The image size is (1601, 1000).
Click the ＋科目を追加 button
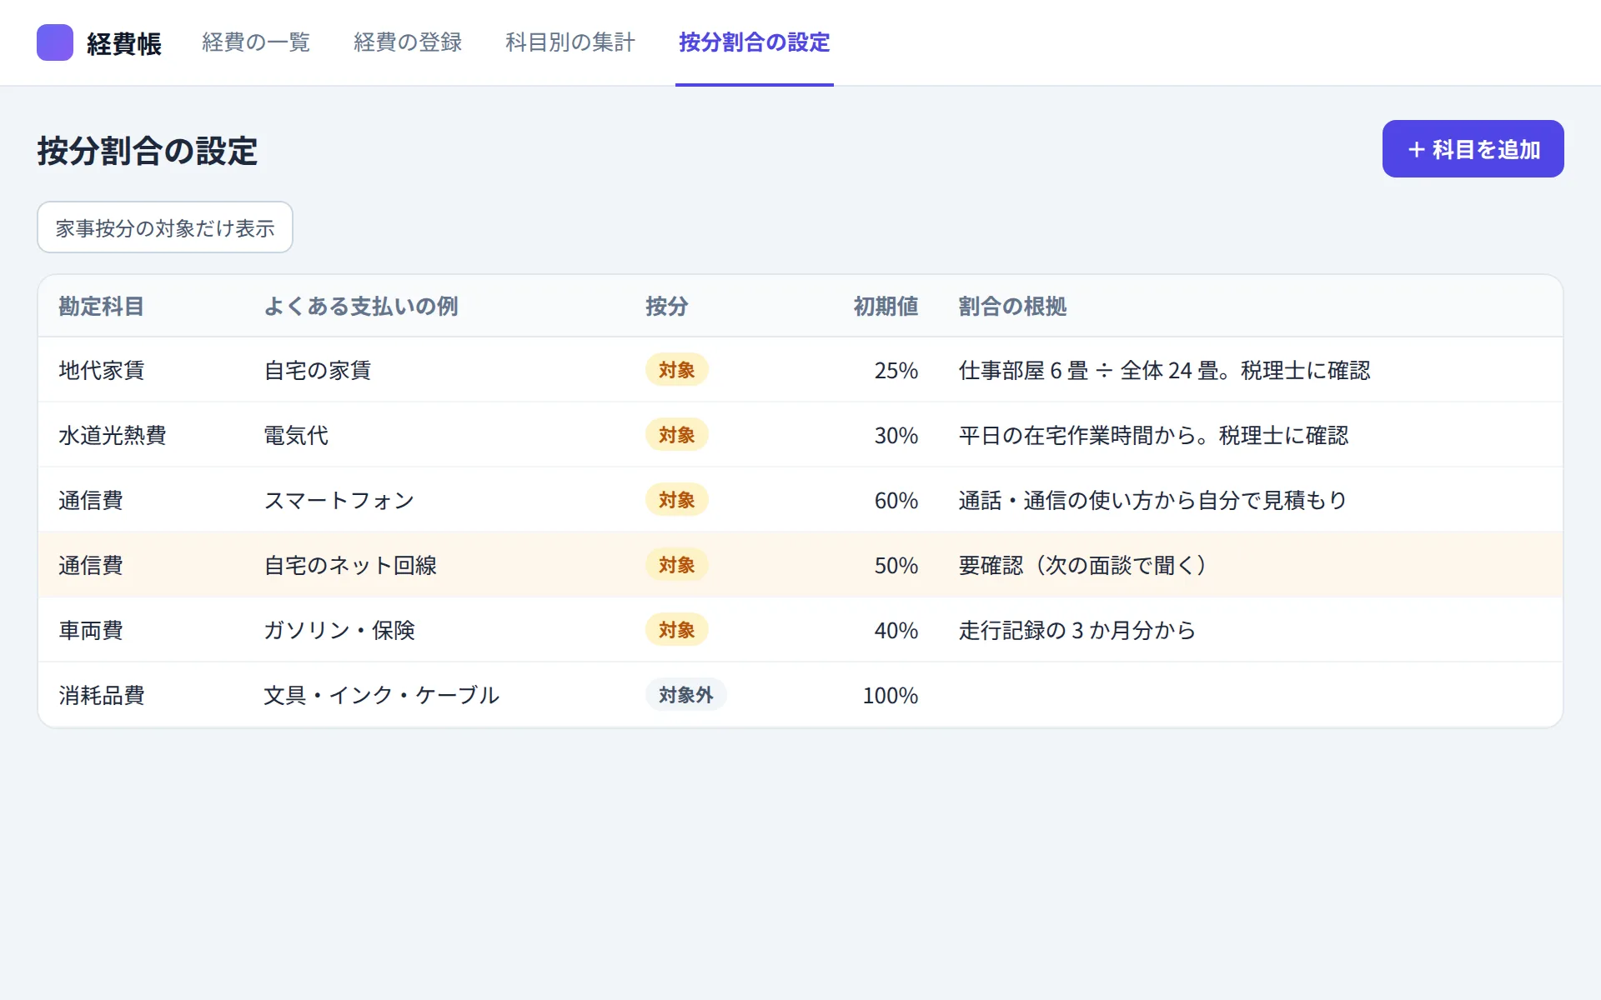1473,149
